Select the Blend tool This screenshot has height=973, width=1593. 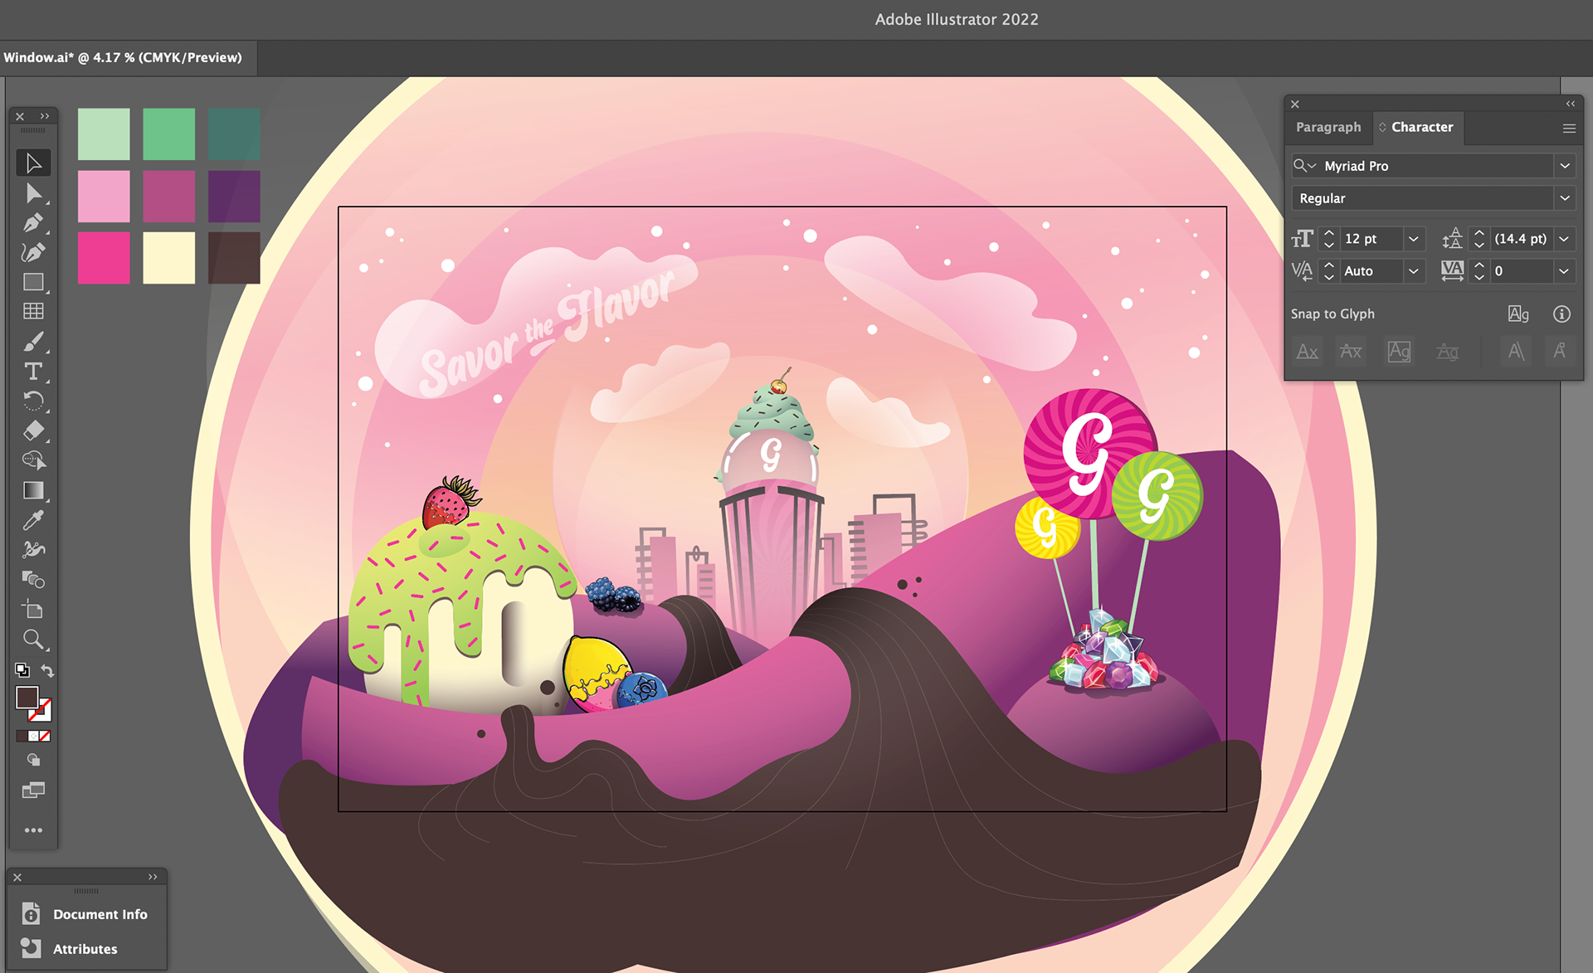[x=33, y=580]
